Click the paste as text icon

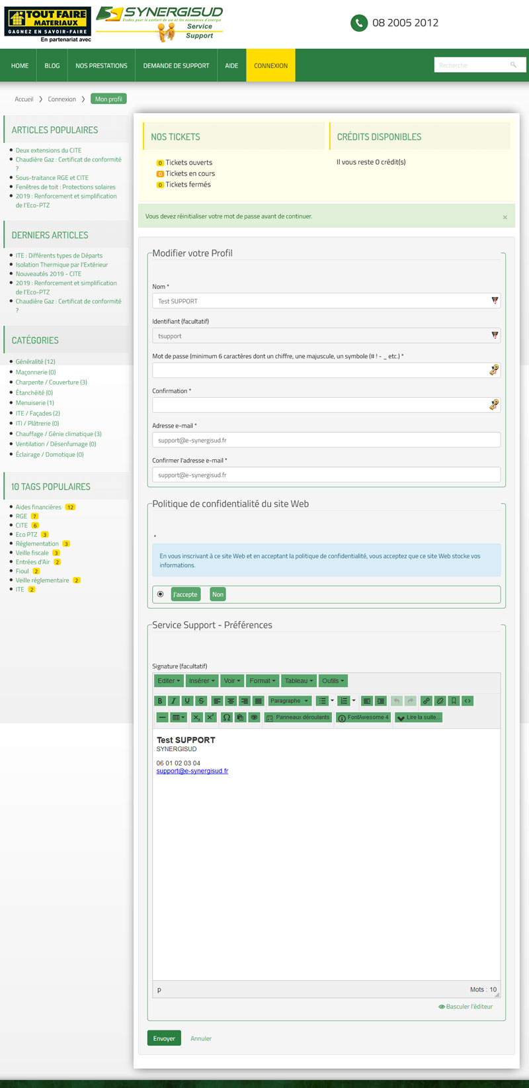(x=240, y=717)
